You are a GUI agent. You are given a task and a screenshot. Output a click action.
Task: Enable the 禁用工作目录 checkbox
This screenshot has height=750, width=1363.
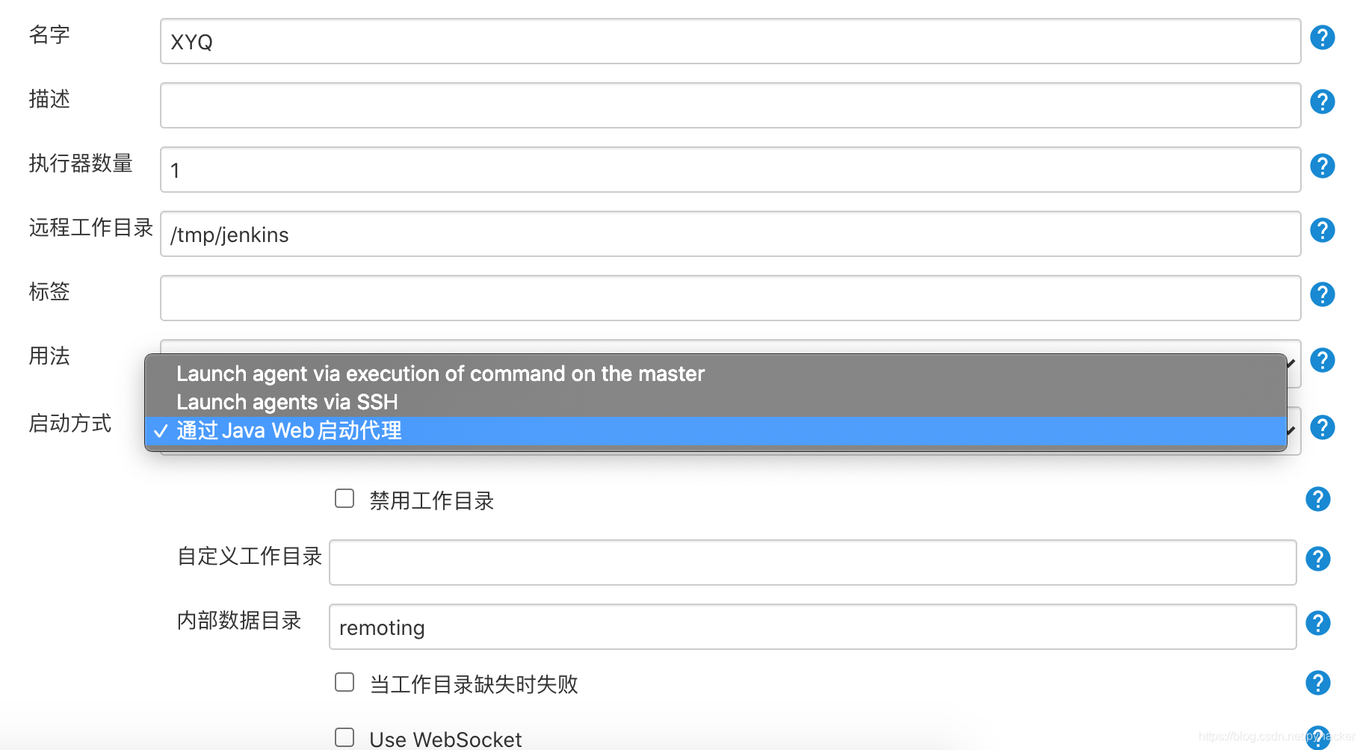point(344,498)
